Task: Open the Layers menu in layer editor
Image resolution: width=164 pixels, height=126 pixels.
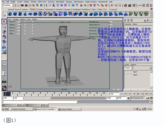Action: pyautogui.click(x=127, y=65)
